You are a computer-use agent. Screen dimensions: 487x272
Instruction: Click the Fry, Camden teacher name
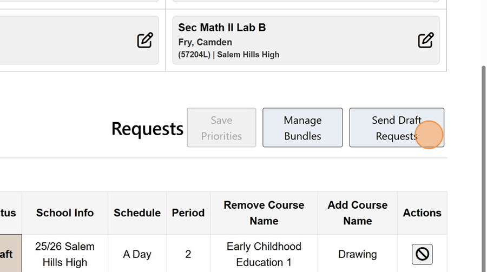tap(205, 42)
